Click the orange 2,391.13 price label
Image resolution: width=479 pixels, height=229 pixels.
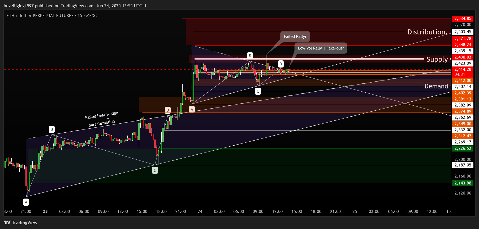pyautogui.click(x=463, y=99)
